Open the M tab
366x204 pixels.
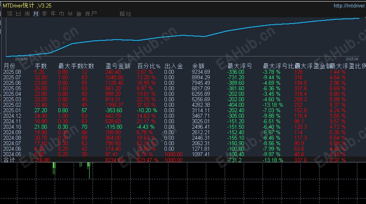[70, 14]
